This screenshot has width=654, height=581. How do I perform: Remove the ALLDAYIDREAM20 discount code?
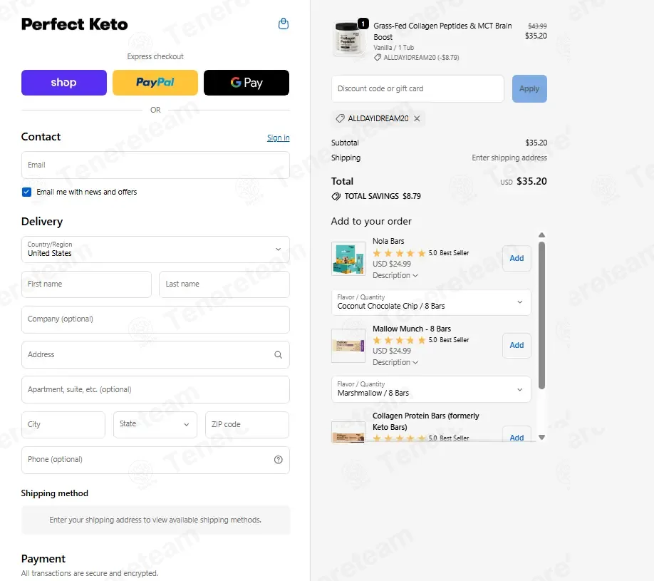(417, 118)
